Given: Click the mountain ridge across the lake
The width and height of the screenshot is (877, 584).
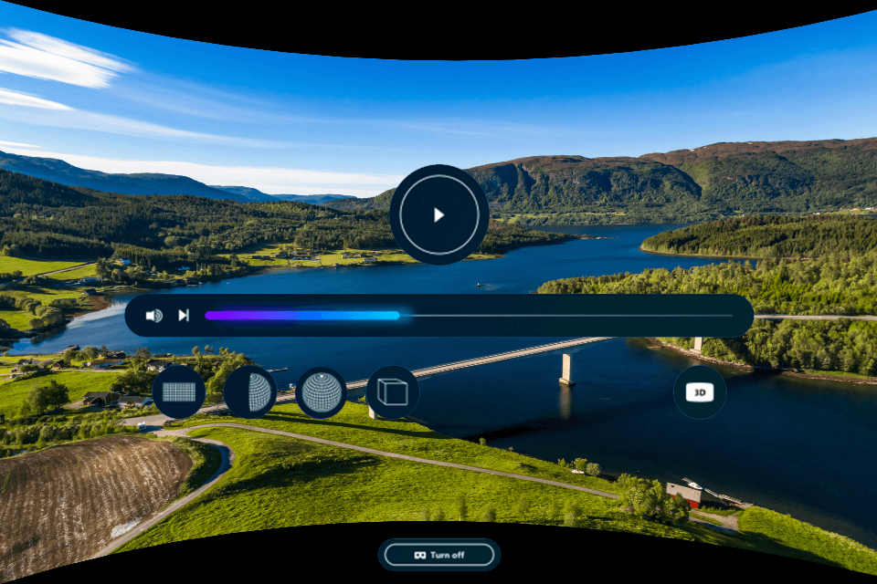Looking at the screenshot, I should click(585, 178).
